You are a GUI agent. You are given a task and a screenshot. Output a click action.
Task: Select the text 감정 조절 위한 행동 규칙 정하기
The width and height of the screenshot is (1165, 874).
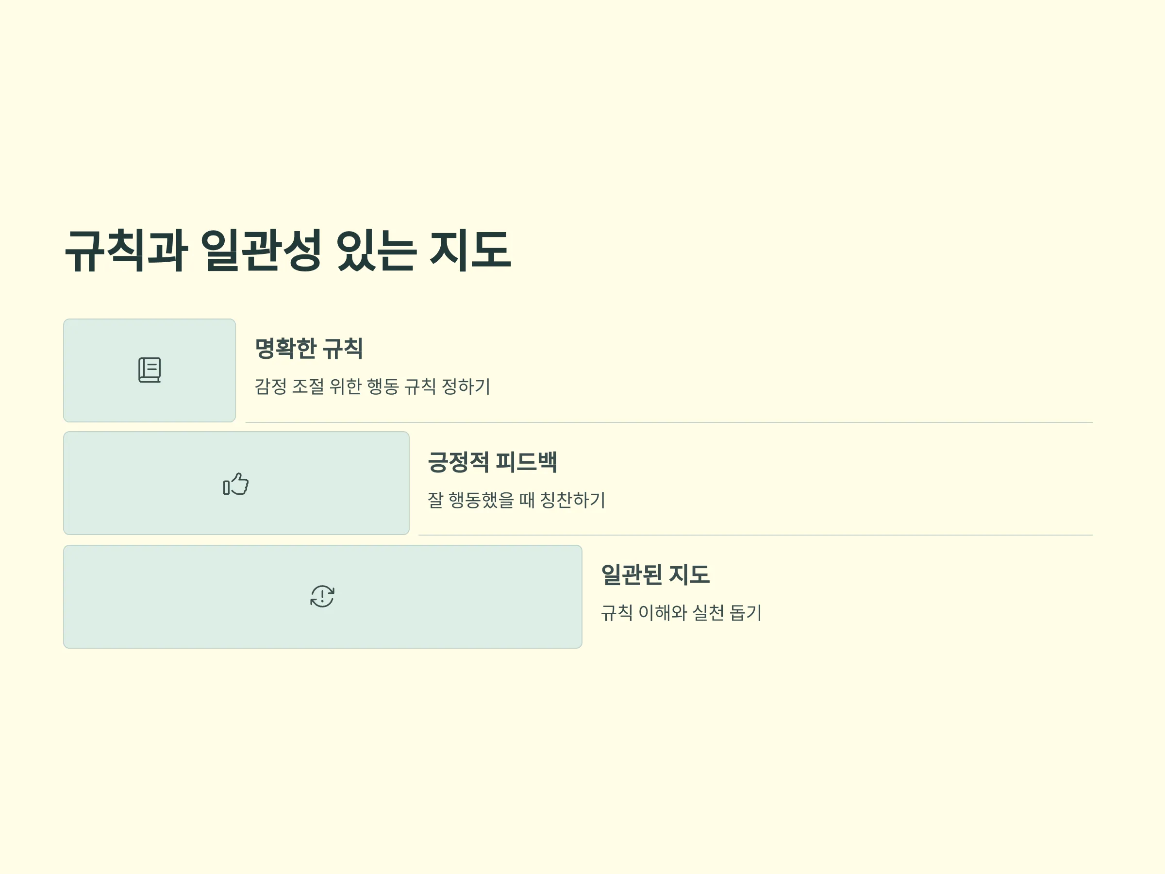372,386
